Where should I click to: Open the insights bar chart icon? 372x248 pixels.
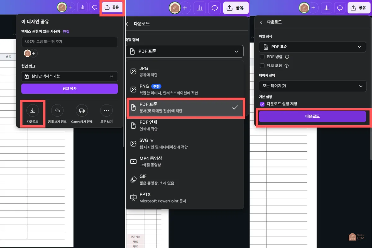82,7
